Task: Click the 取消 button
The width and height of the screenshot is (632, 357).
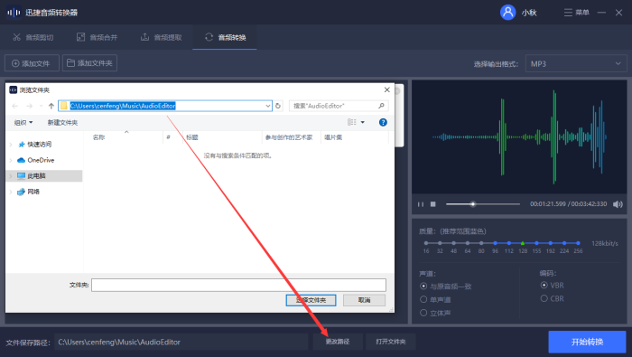Action: (364, 300)
